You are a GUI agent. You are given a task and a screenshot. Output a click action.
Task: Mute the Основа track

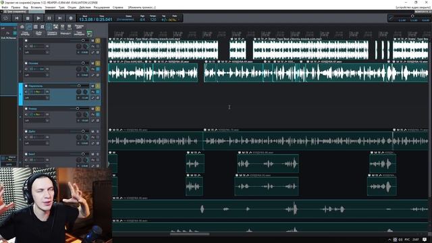click(93, 63)
